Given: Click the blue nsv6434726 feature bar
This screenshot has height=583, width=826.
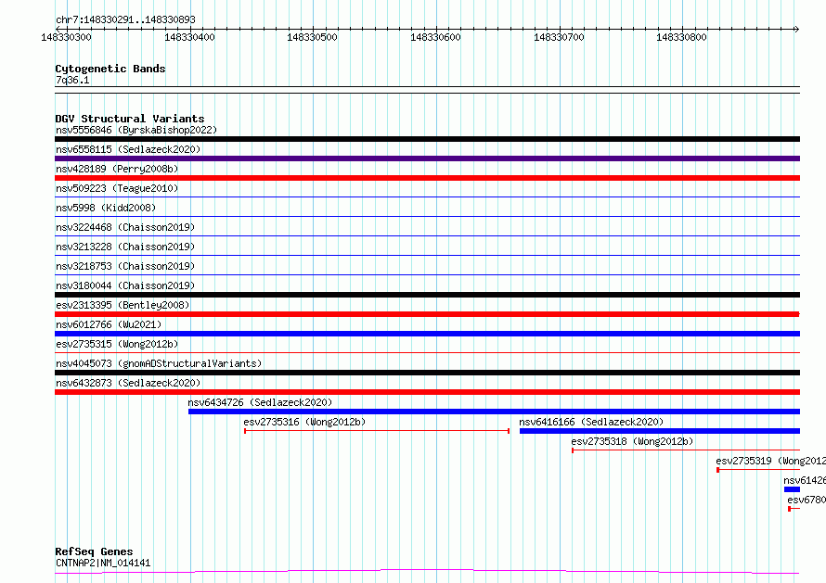Looking at the screenshot, I should point(494,412).
